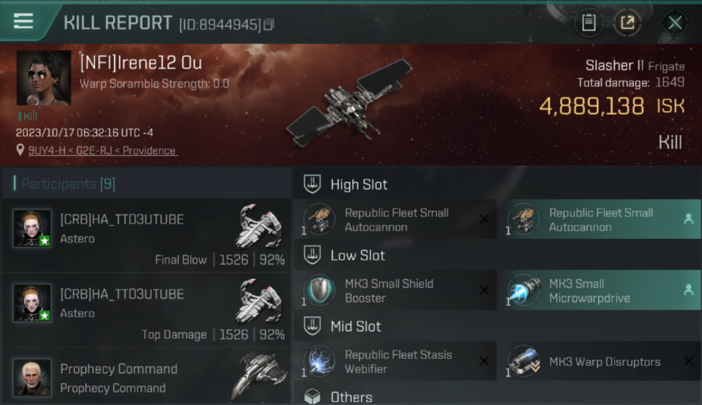View Irene12 Ou pilot portrait

[x=44, y=78]
